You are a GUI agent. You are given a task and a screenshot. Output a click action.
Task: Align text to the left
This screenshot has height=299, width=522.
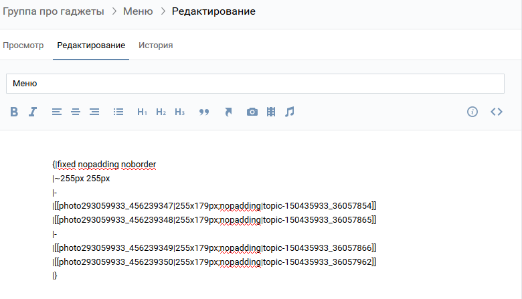57,112
